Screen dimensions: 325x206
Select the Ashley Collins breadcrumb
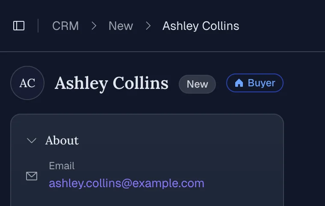(x=201, y=26)
